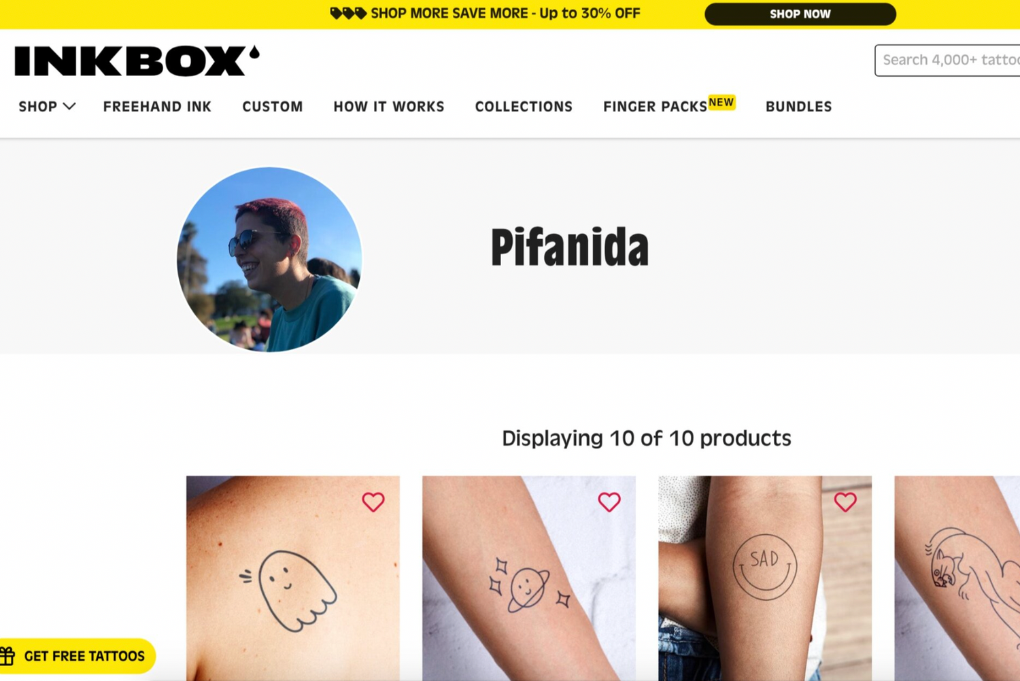Open Pifanida's profile photo
This screenshot has height=681, width=1020.
point(269,260)
